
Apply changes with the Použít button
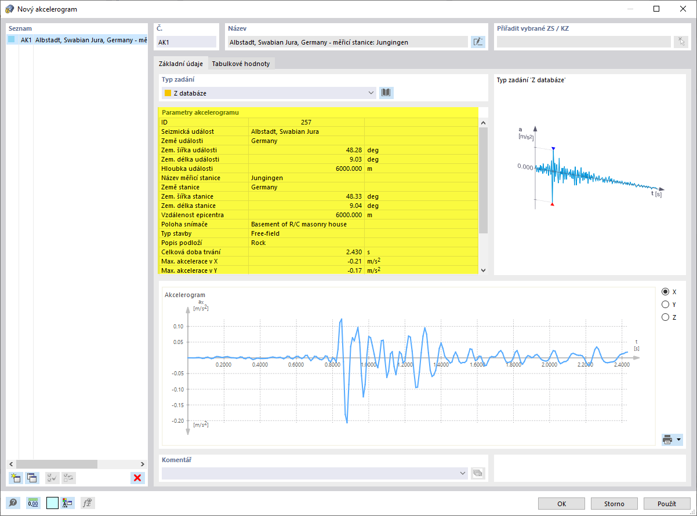[667, 504]
